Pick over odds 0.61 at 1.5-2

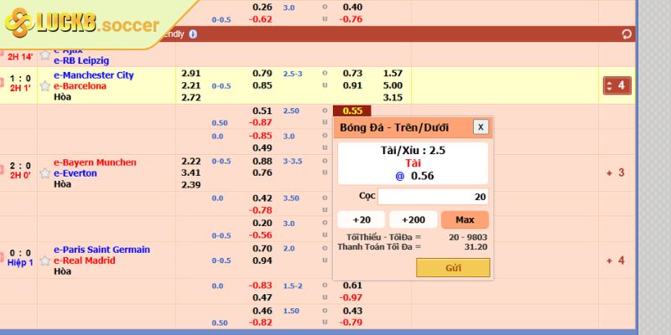coord(352,286)
